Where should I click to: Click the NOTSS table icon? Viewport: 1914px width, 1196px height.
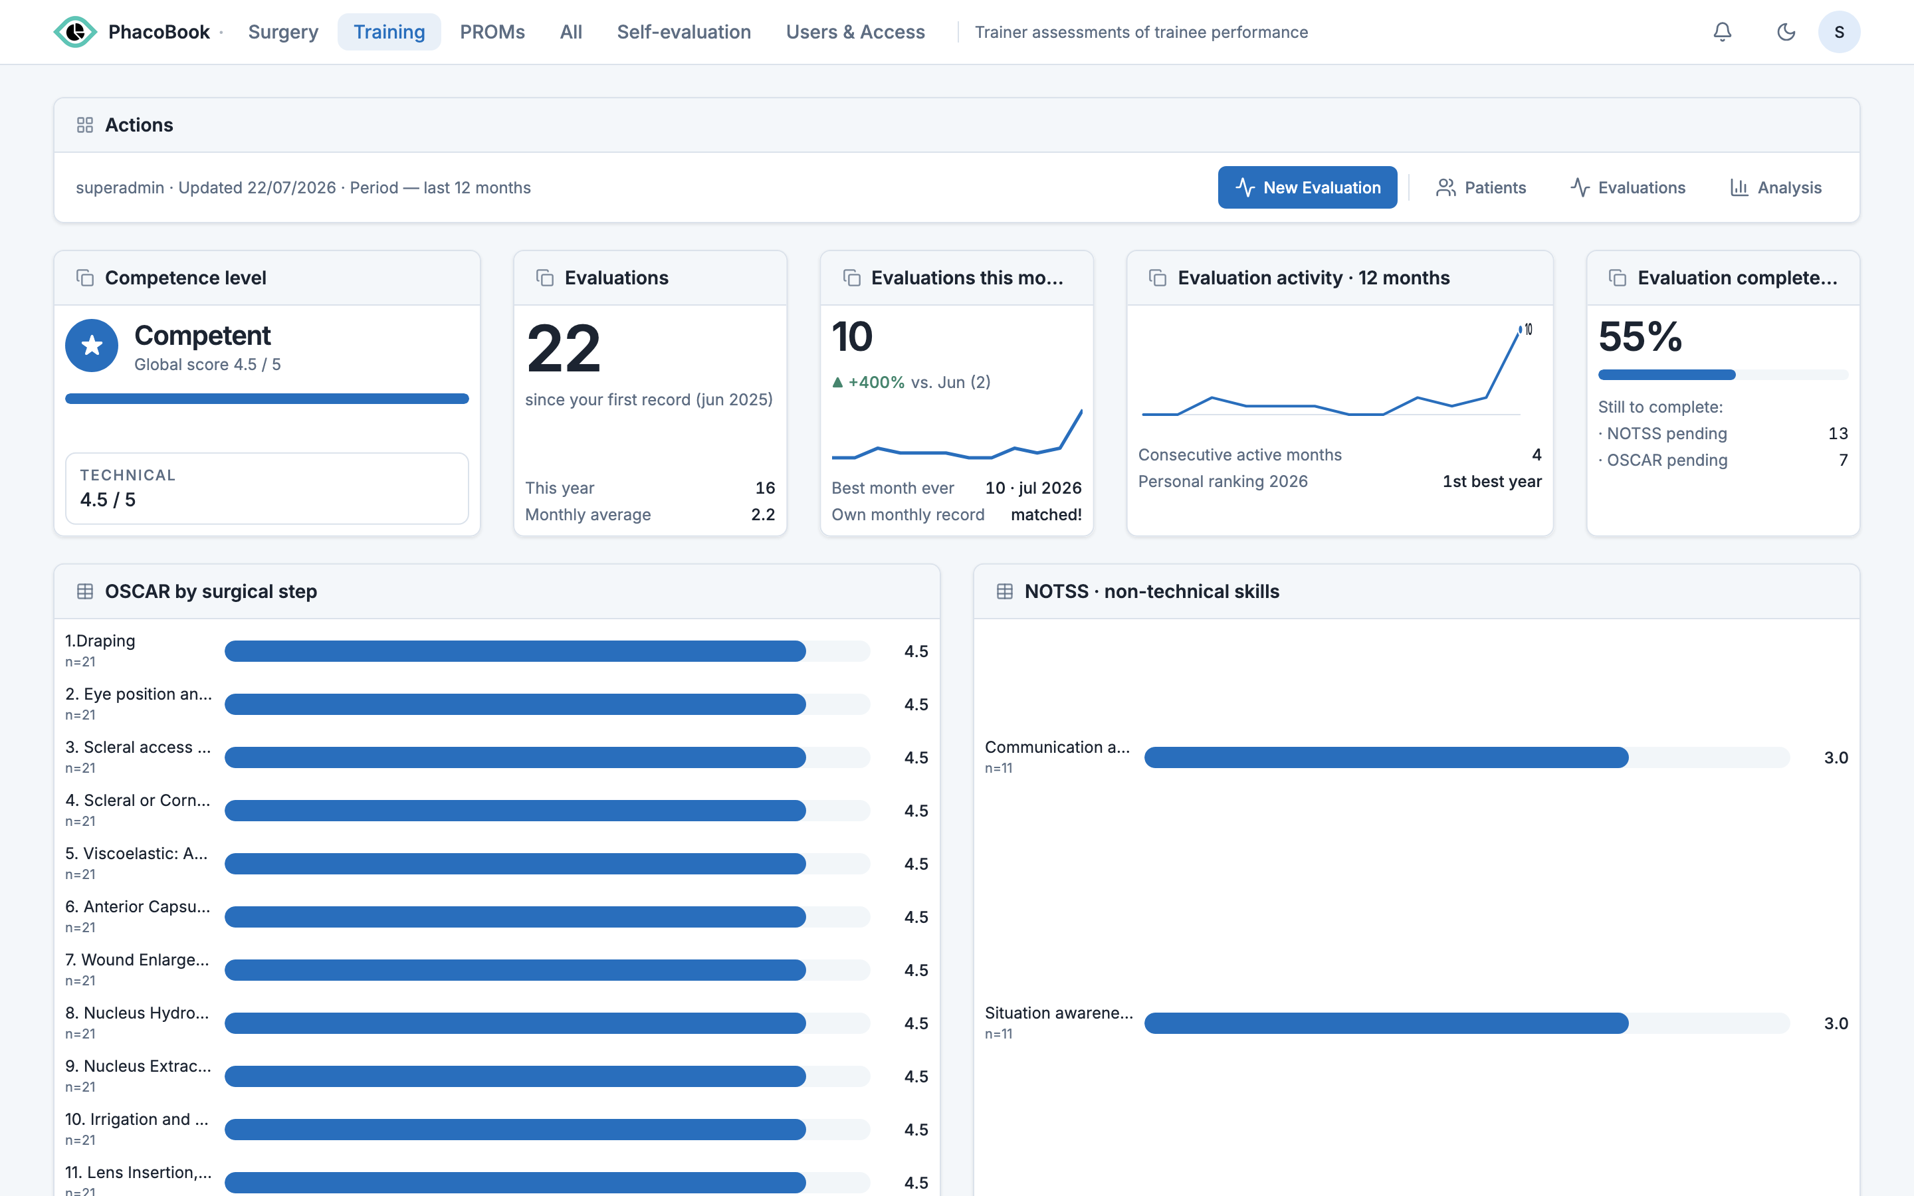[x=1004, y=591]
